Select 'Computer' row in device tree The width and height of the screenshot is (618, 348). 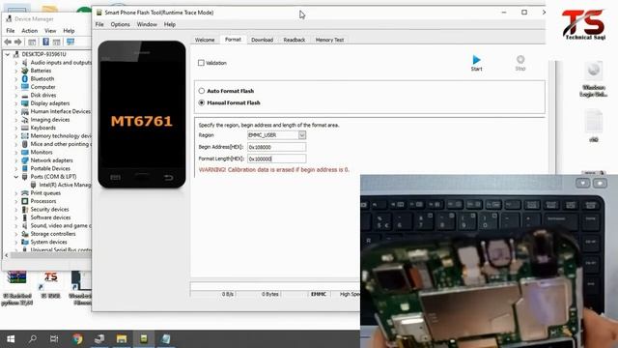coord(39,87)
